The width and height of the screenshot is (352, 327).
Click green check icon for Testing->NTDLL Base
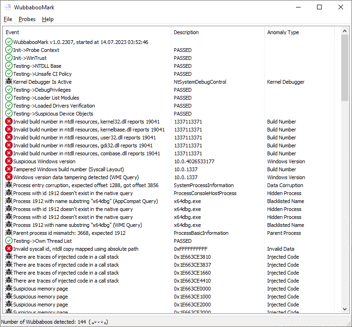pos(9,66)
